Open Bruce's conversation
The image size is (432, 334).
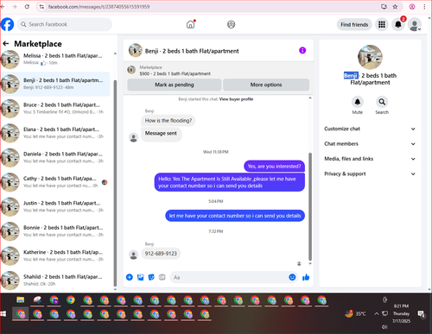(55, 109)
